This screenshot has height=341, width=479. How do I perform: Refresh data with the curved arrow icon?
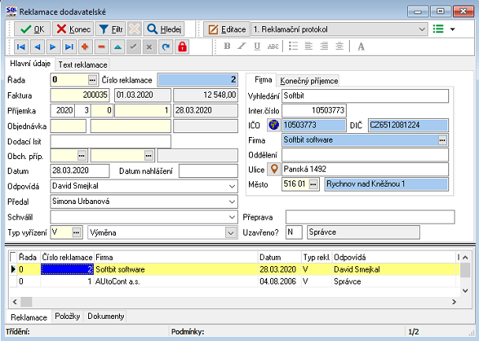pyautogui.click(x=165, y=47)
